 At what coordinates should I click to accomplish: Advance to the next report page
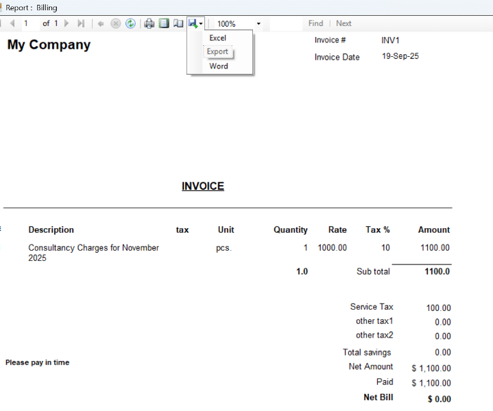click(x=67, y=23)
